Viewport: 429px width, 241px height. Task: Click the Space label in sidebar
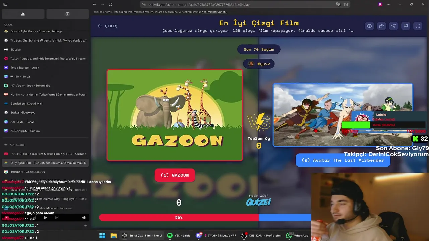coord(8,25)
